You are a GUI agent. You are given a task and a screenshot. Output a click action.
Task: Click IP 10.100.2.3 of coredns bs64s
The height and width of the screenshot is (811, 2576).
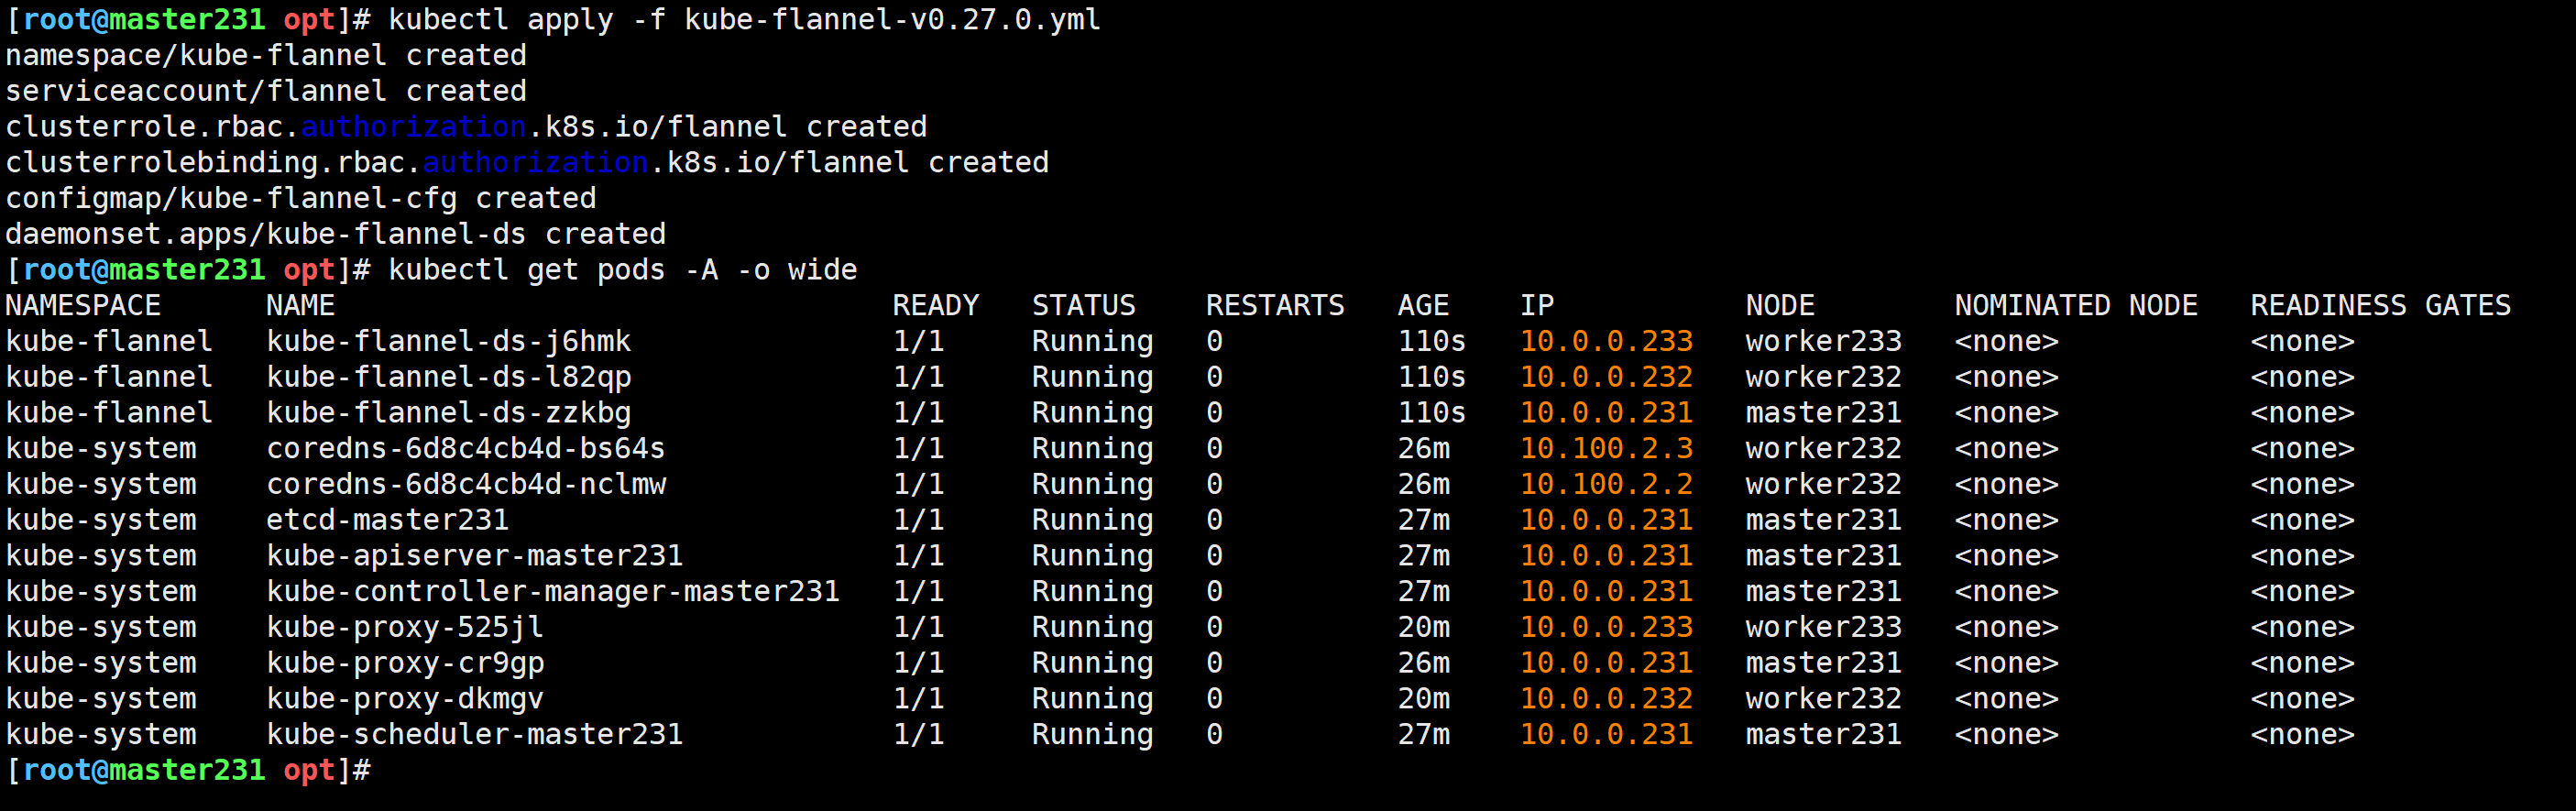pyautogui.click(x=1606, y=449)
